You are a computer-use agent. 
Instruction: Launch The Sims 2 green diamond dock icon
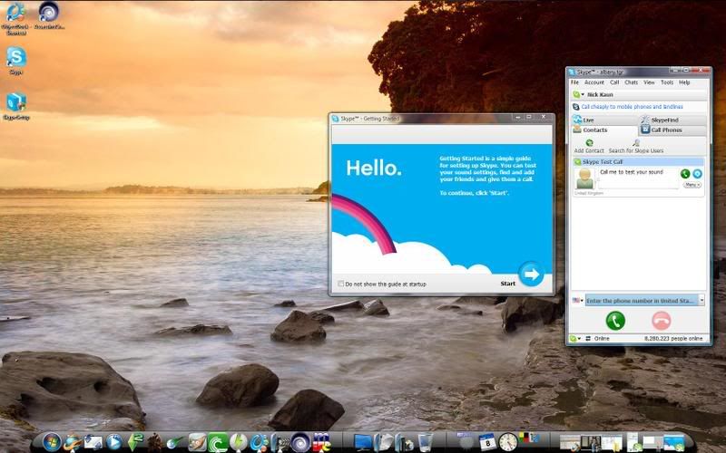[x=135, y=442]
